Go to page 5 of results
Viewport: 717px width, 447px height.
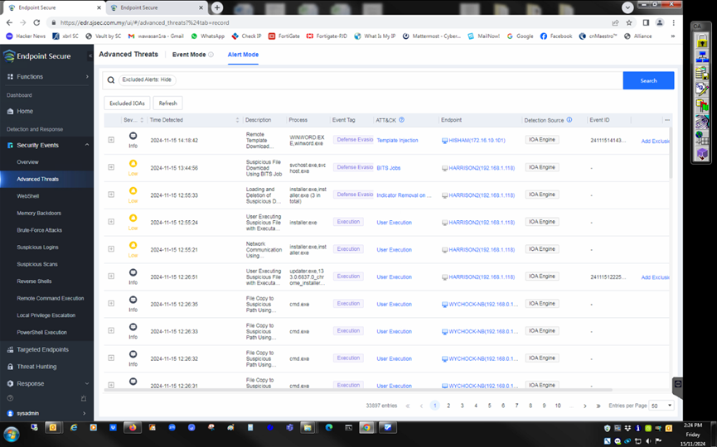pos(489,406)
